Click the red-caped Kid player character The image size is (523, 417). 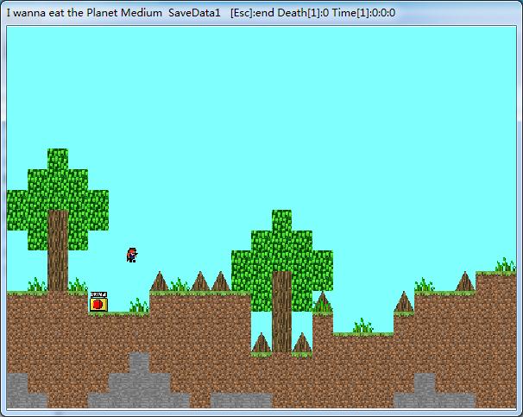pos(131,254)
